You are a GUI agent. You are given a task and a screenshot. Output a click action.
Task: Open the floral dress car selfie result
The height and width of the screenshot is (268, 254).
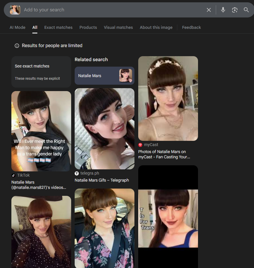(x=104, y=228)
